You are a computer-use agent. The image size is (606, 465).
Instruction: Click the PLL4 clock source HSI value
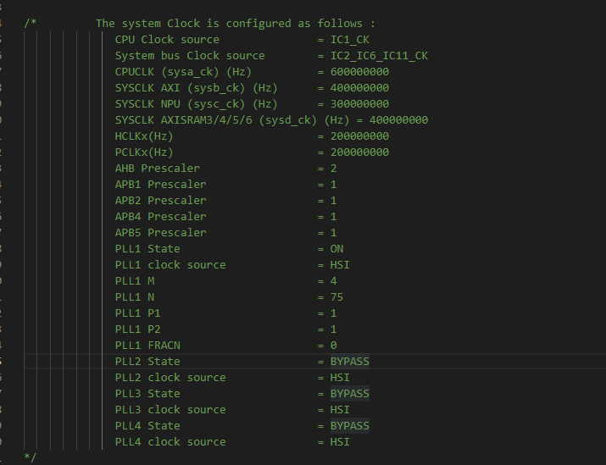340,442
